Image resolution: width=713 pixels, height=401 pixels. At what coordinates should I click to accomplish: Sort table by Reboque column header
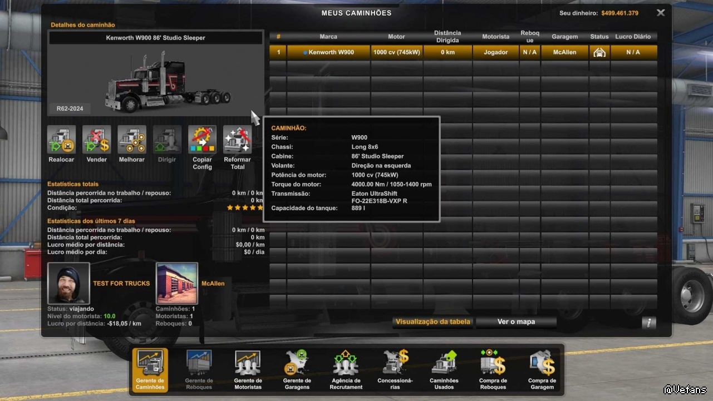point(530,37)
